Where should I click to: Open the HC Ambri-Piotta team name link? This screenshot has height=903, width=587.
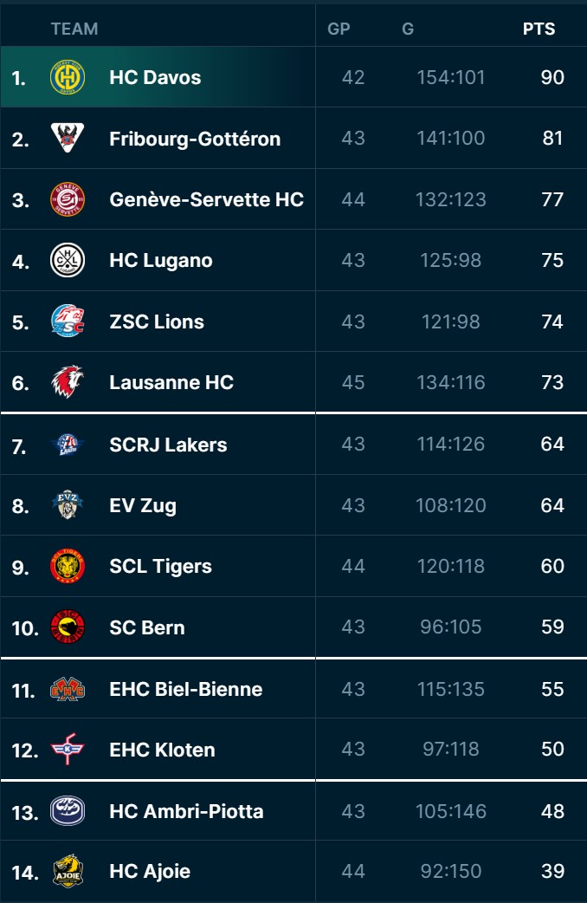[x=186, y=811]
